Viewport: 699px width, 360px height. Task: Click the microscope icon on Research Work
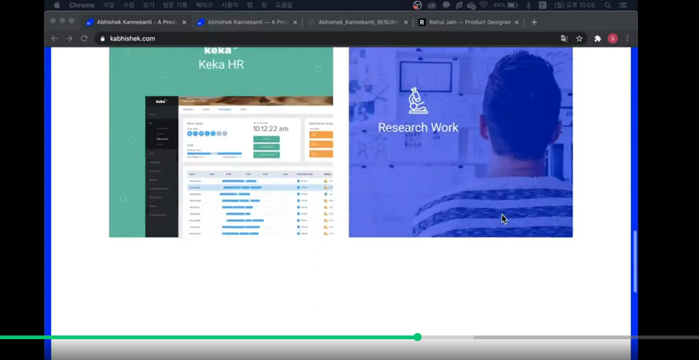pyautogui.click(x=418, y=101)
